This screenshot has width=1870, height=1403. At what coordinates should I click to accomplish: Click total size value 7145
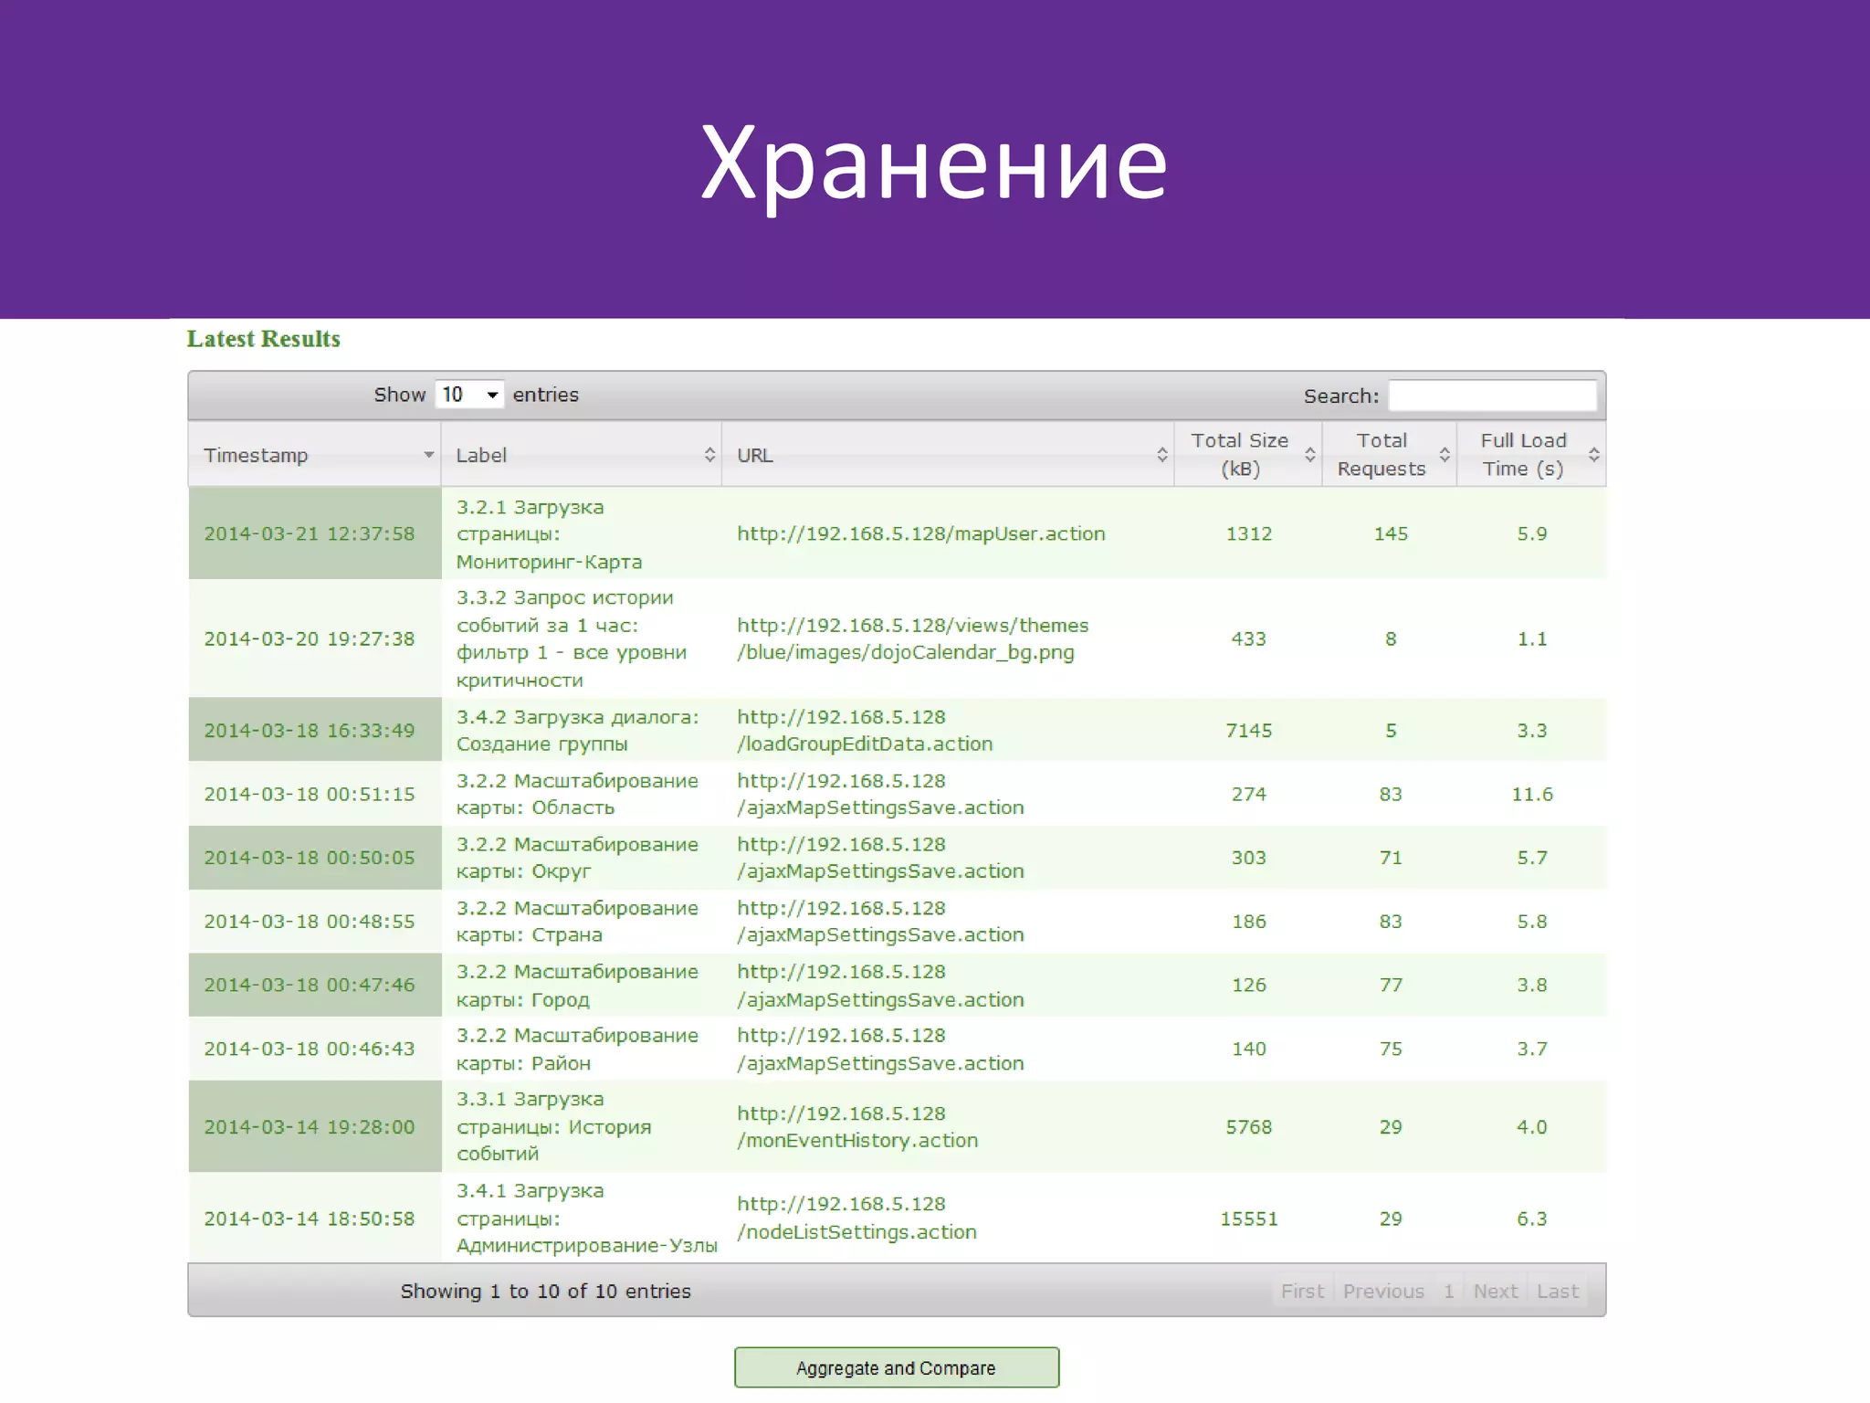click(x=1248, y=730)
